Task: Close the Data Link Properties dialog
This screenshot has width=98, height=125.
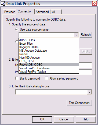Action: point(95,4)
